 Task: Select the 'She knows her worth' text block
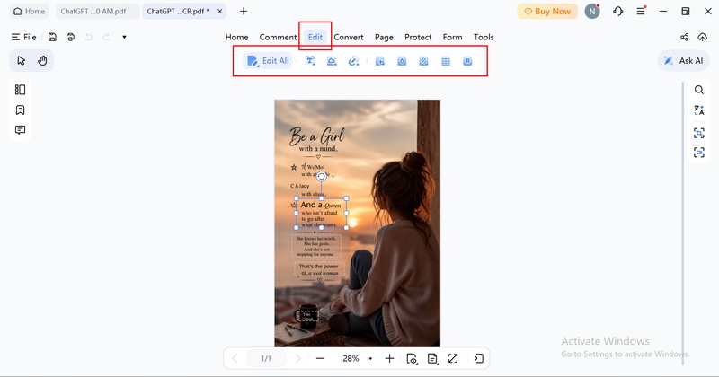point(316,246)
